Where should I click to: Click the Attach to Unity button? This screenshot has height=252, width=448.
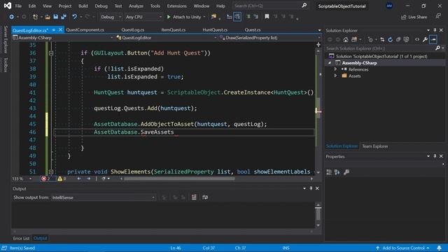click(184, 17)
